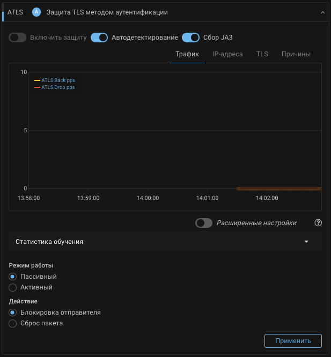
Task: Switch to the "Трафик" tab
Action: 187,54
